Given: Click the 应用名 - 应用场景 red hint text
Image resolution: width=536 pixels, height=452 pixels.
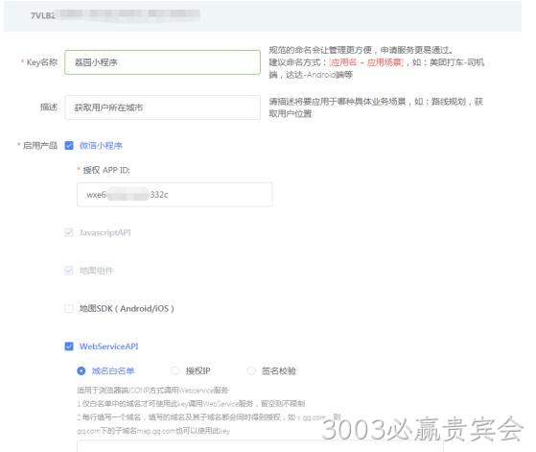Looking at the screenshot, I should point(366,62).
